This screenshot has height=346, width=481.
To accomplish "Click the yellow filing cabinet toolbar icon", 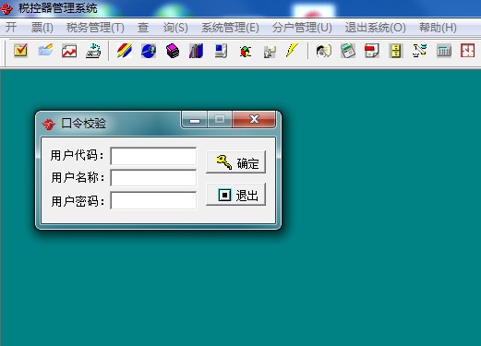I will (x=396, y=51).
